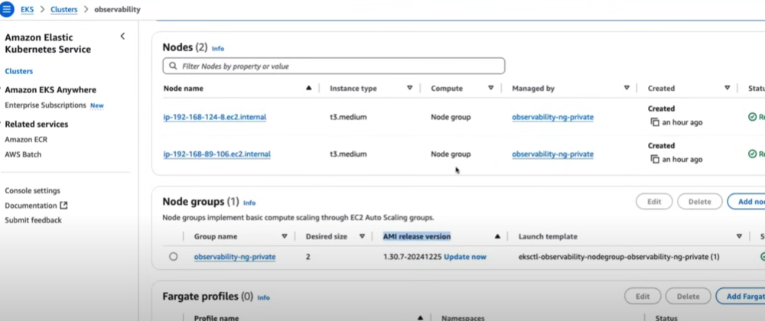Screen dimensions: 765x321
Task: Click the search icon in Filter Nodes
Action: click(x=173, y=66)
